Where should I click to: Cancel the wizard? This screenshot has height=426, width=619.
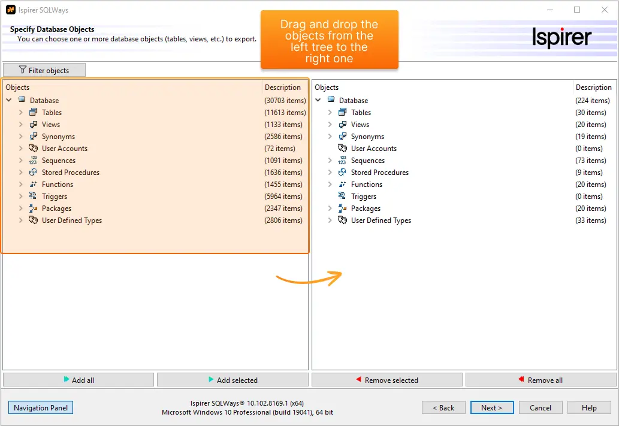pyautogui.click(x=541, y=407)
